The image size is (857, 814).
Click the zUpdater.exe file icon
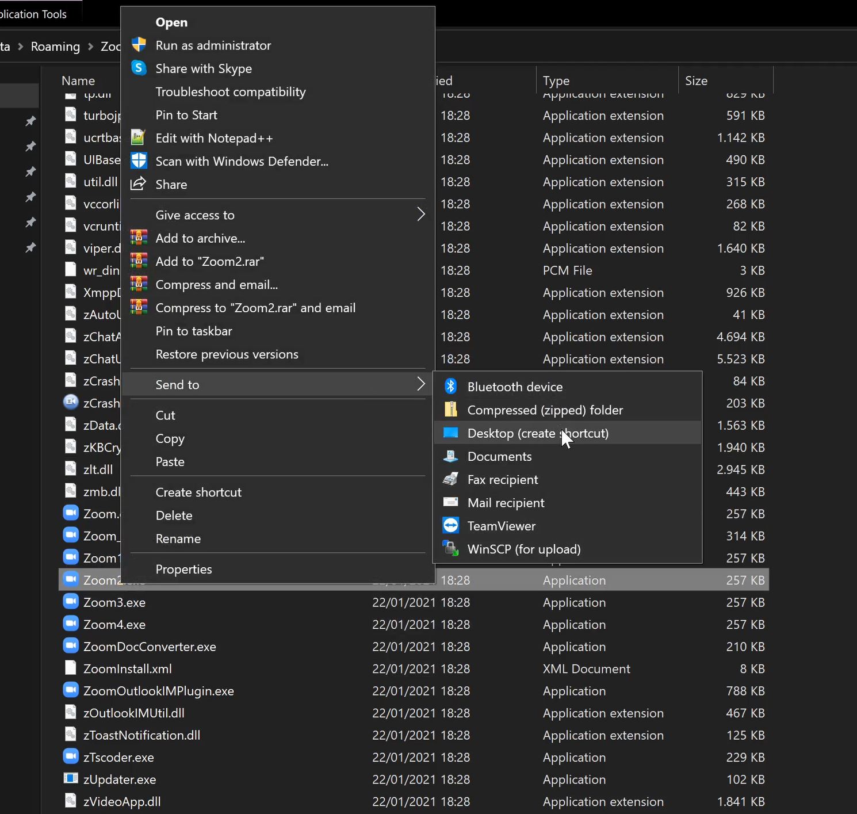[71, 778]
